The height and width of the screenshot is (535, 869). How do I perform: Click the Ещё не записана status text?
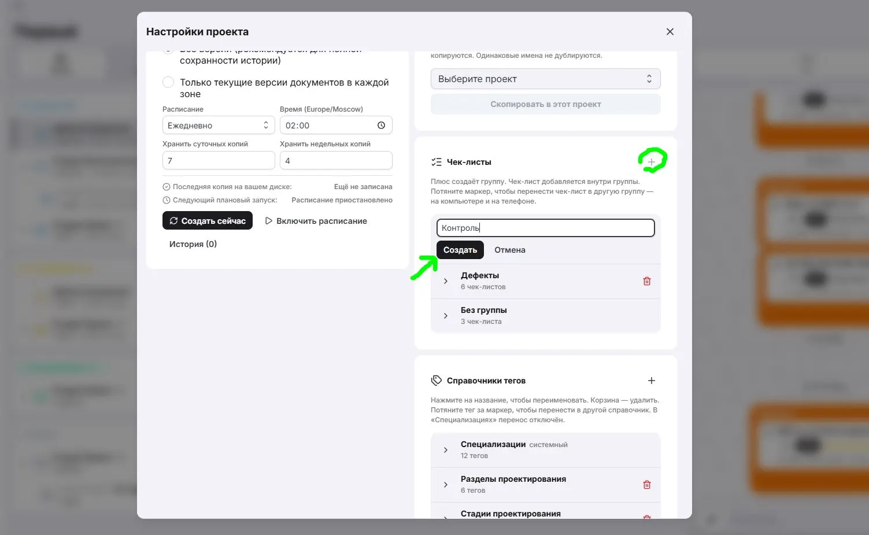363,187
